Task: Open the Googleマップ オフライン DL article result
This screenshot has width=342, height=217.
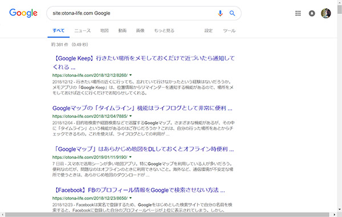Action: click(x=143, y=149)
